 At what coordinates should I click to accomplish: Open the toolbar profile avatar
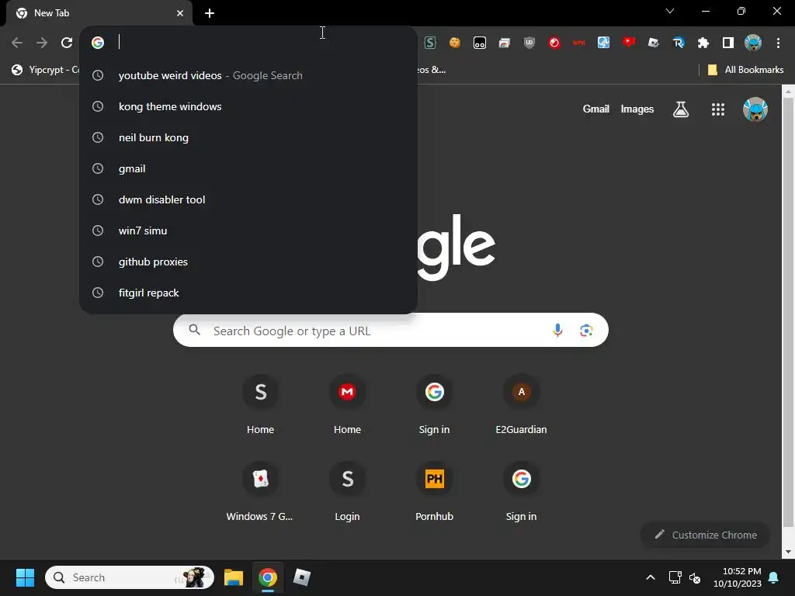pyautogui.click(x=753, y=43)
